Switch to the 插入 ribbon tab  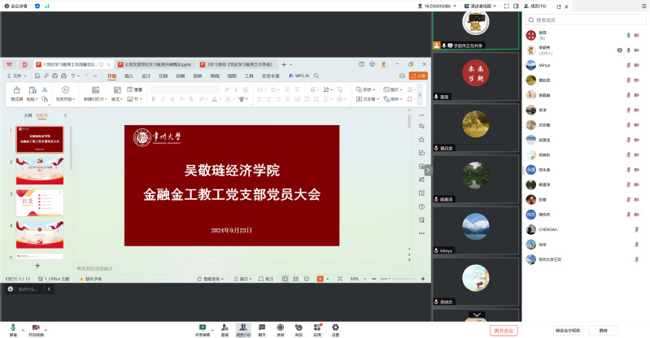[x=129, y=76]
